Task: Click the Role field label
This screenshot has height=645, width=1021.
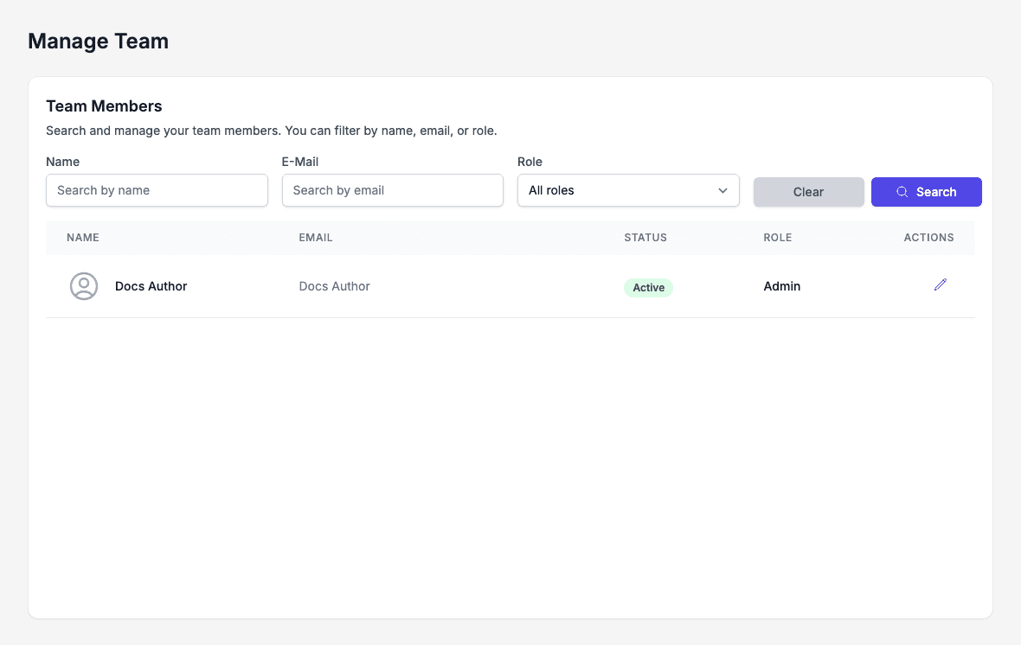Action: point(530,162)
